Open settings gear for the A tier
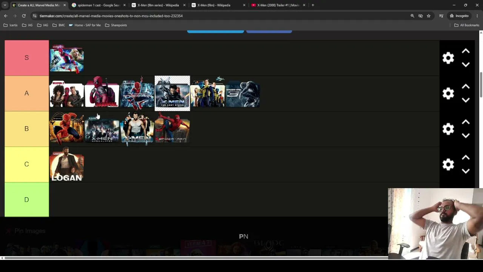Screen dimensions: 483x272 tap(448, 93)
